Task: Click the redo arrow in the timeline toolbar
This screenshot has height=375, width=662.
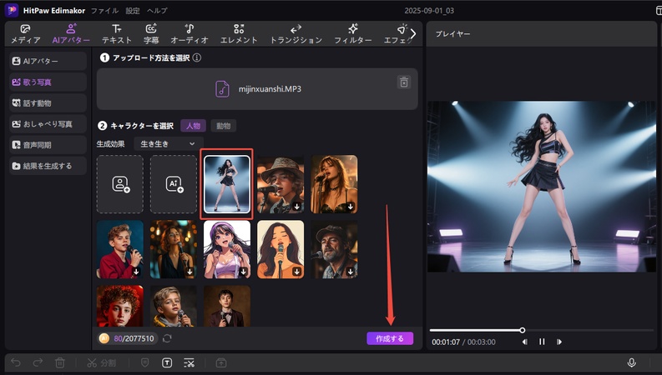Action: (38, 362)
